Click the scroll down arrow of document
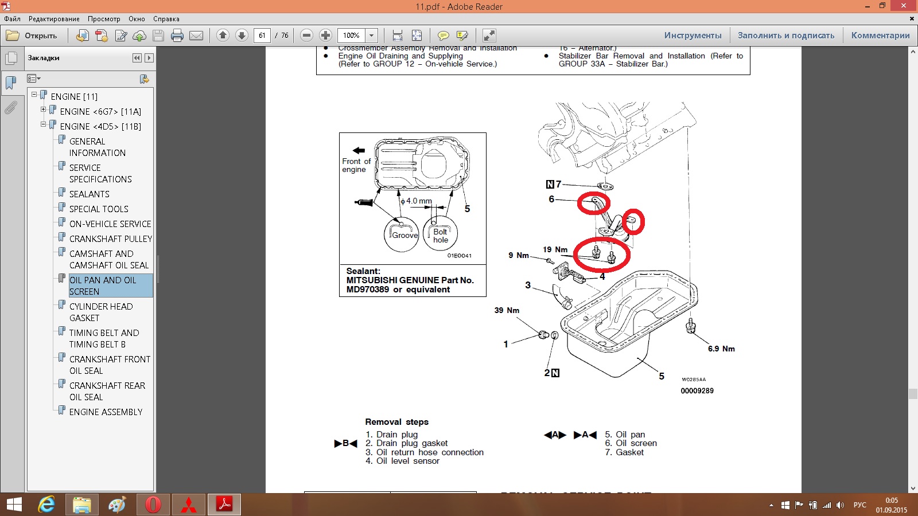Image resolution: width=918 pixels, height=516 pixels. 913,488
